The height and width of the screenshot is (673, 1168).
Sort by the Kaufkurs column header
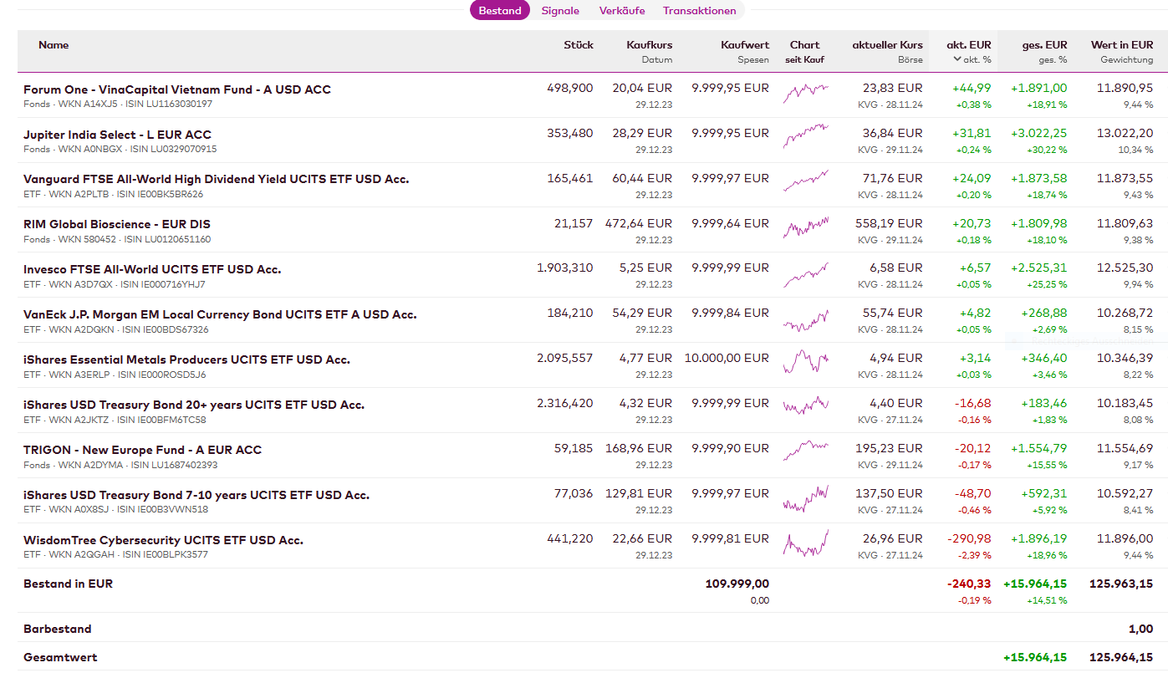[x=649, y=45]
